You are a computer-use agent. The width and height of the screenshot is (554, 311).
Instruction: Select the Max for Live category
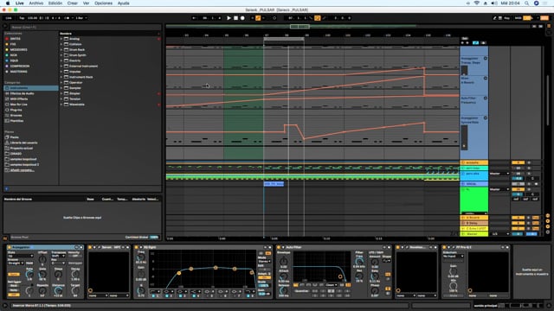[18, 105]
